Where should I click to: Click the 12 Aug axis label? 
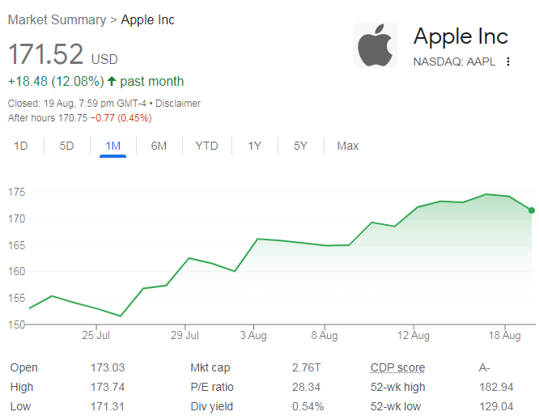pyautogui.click(x=414, y=335)
